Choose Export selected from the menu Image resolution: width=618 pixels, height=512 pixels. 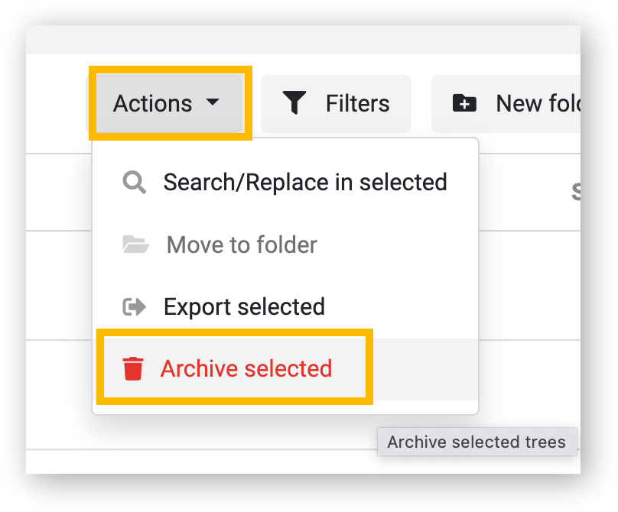pos(285,306)
